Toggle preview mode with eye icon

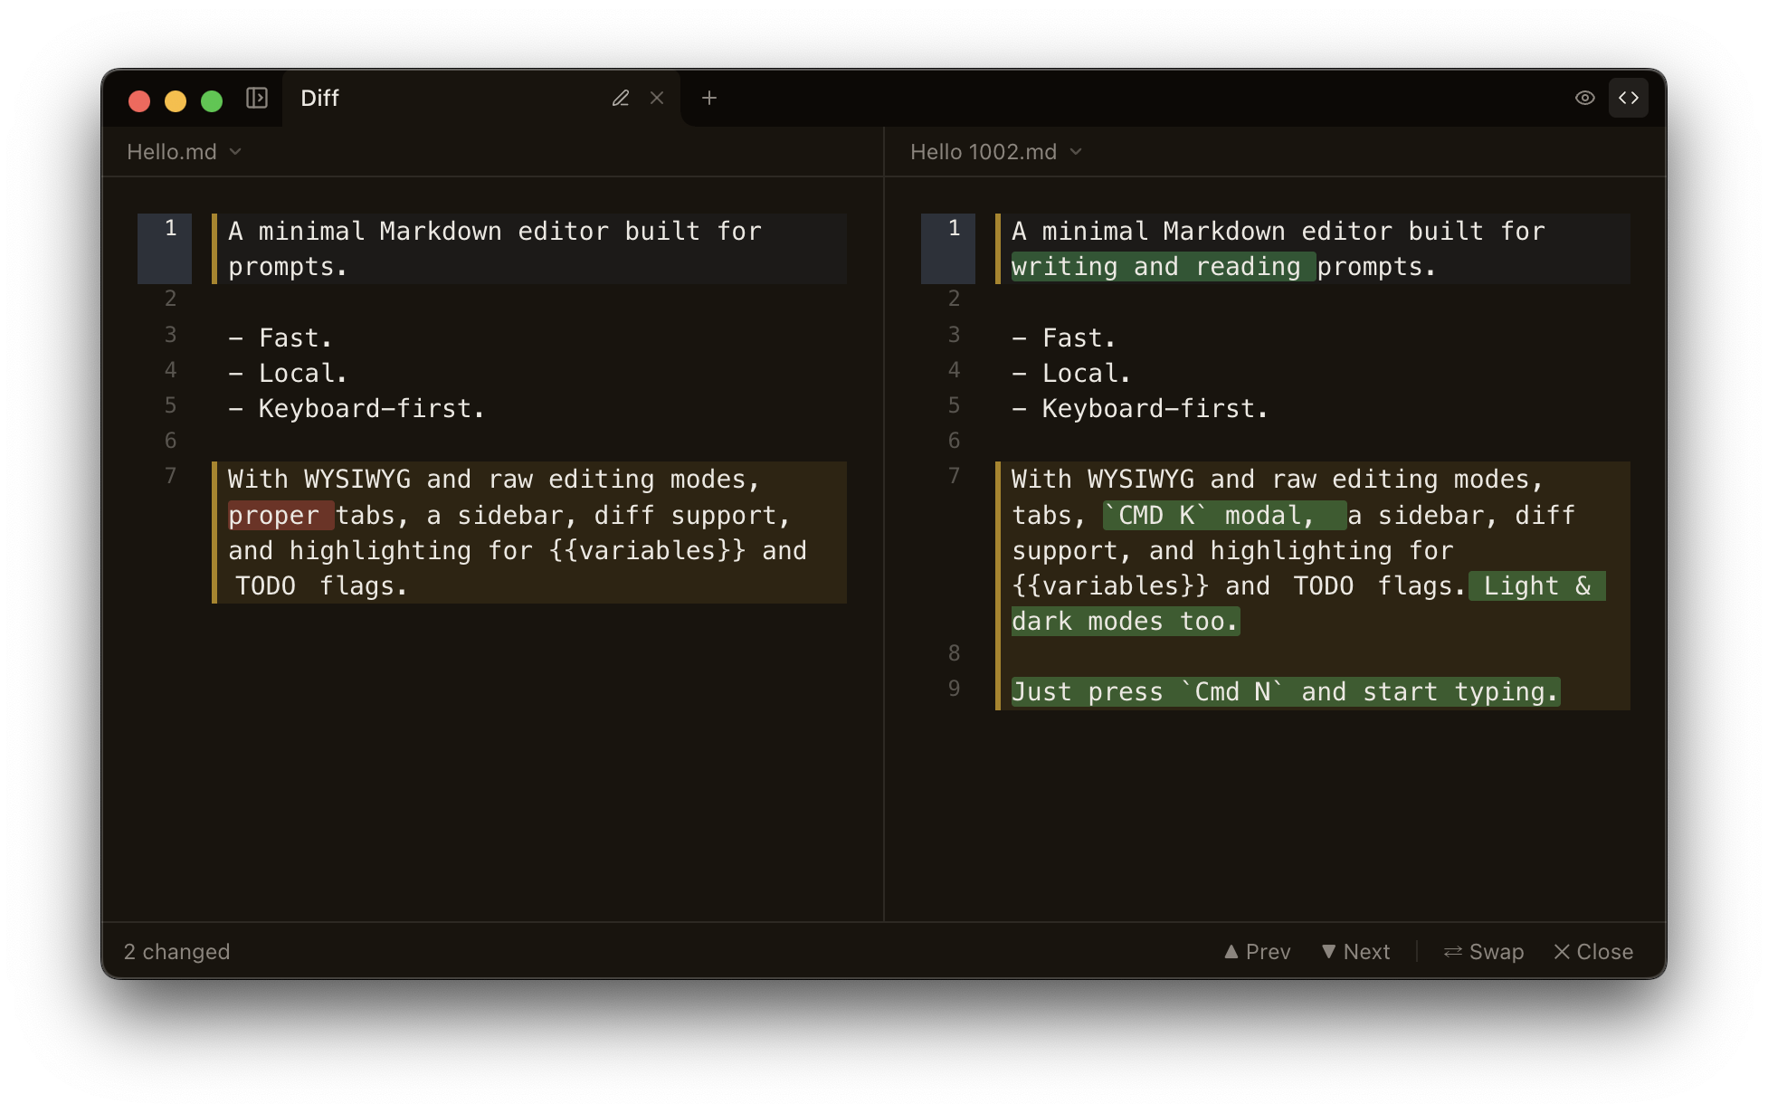[1585, 98]
